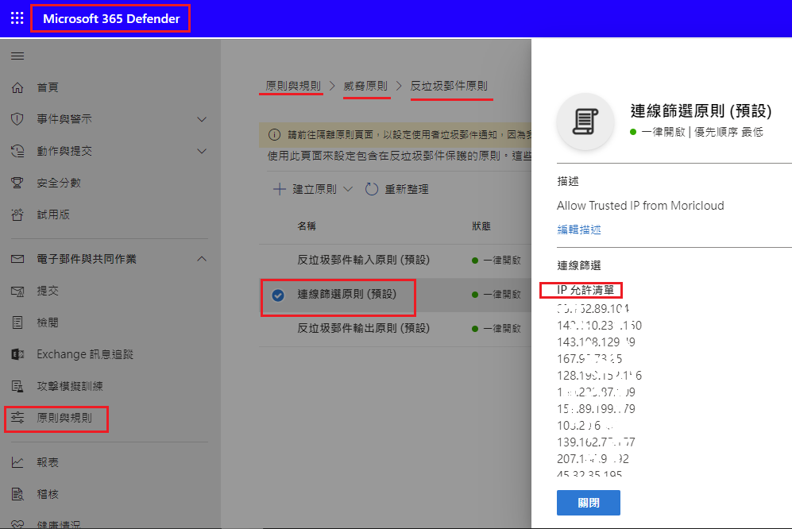This screenshot has width=792, height=529.
Task: Click the 提交 submissions icon
Action: 17,291
